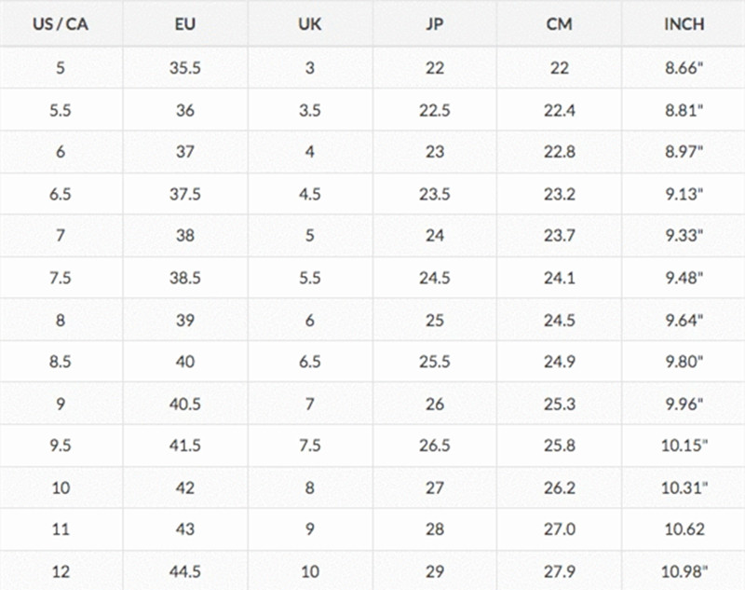
Task: Select EU size 38.5 cell
Action: pyautogui.click(x=184, y=278)
